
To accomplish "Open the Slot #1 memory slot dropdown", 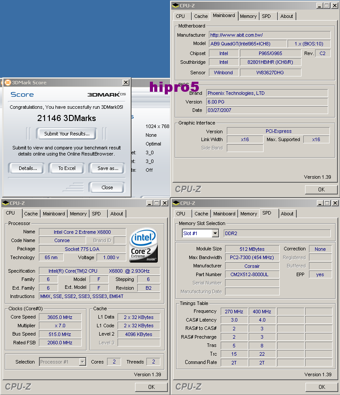I will (215, 233).
